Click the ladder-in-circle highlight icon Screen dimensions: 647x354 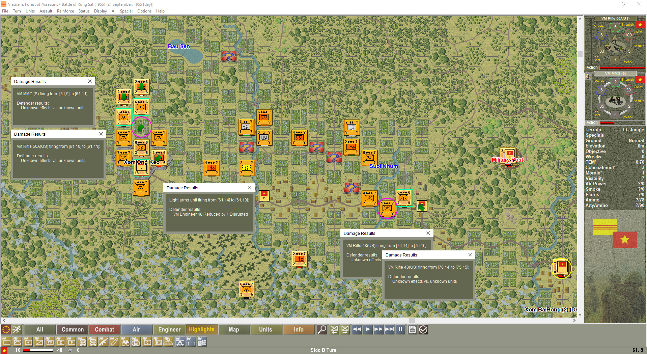[136, 342]
